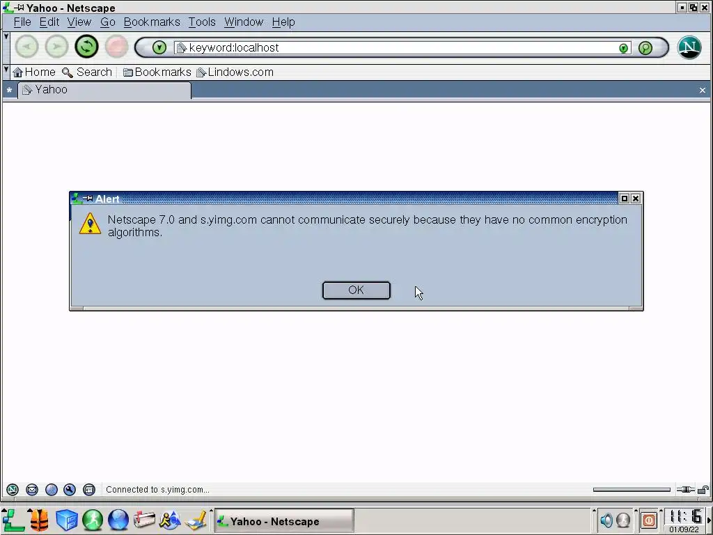Collapse the personal toolbar grippy

pyautogui.click(x=6, y=72)
